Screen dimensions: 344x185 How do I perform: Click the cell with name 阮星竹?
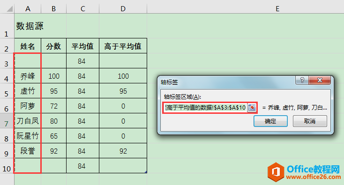point(28,136)
